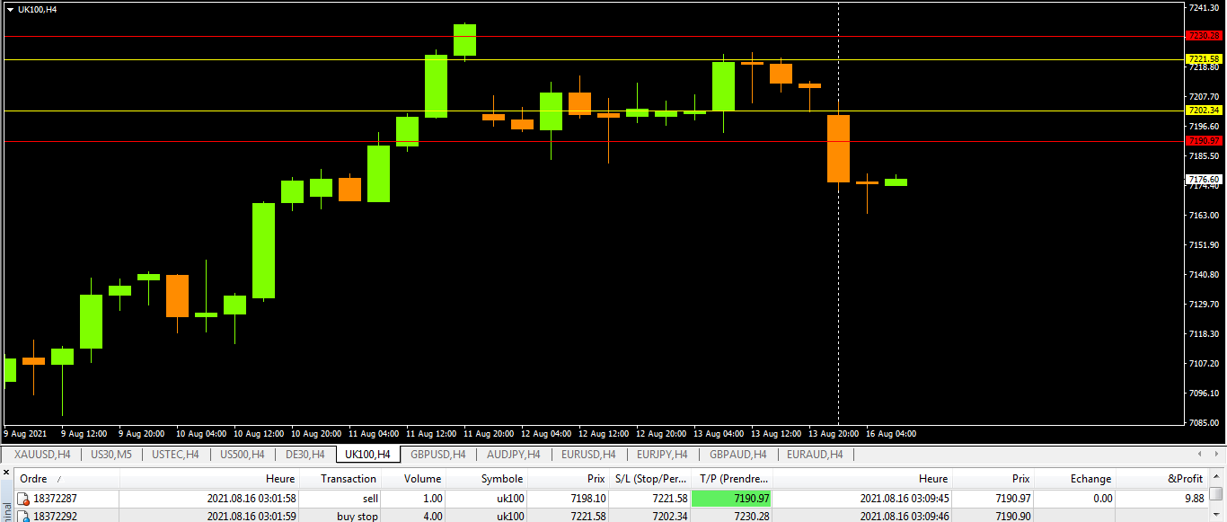Click the sell order icon for 18372287
This screenshot has width=1227, height=522.
click(x=23, y=499)
